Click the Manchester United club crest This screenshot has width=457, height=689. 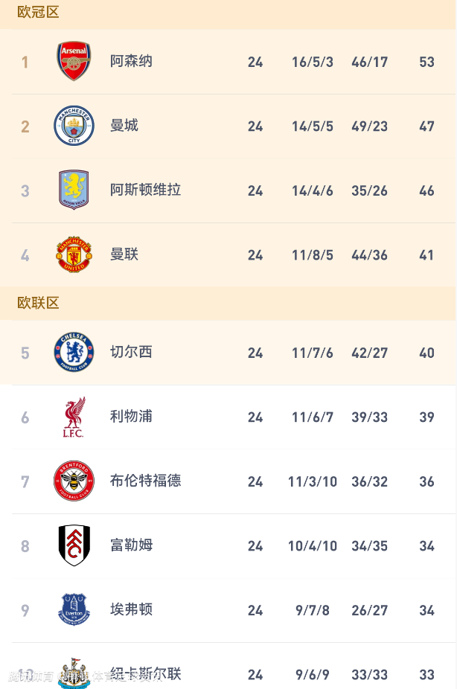click(74, 254)
